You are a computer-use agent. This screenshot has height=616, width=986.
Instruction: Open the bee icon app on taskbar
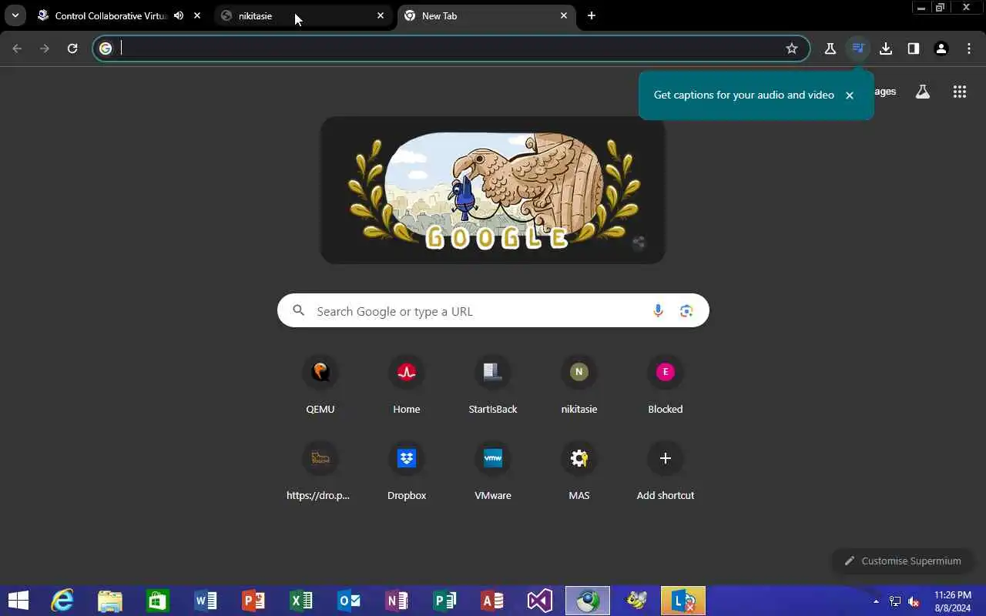click(636, 601)
